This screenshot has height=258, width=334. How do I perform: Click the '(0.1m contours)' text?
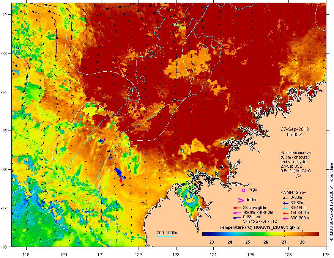coord(295,157)
